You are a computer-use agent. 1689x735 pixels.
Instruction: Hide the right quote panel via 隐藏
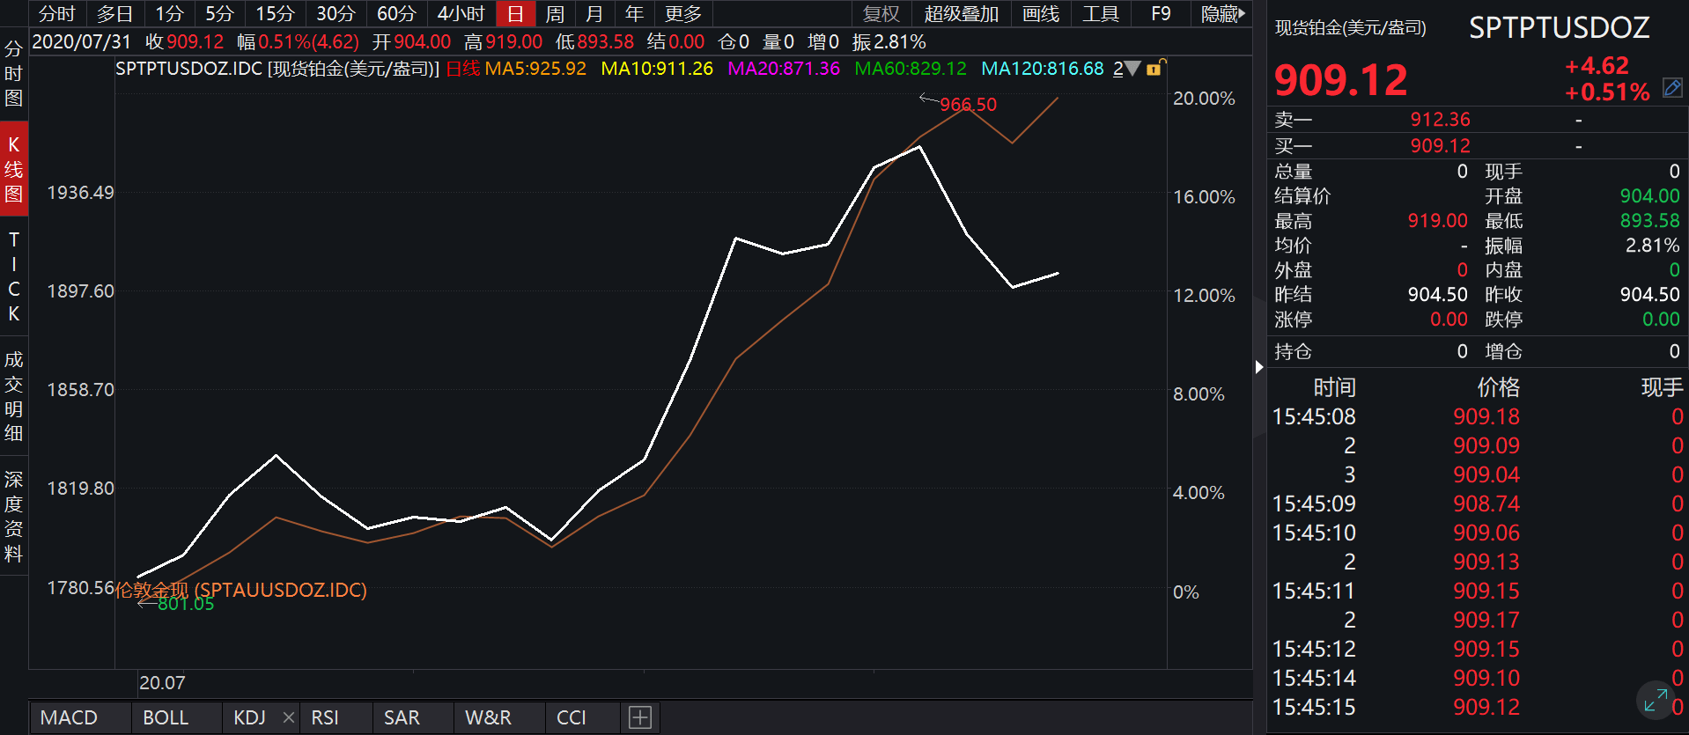[x=1222, y=14]
